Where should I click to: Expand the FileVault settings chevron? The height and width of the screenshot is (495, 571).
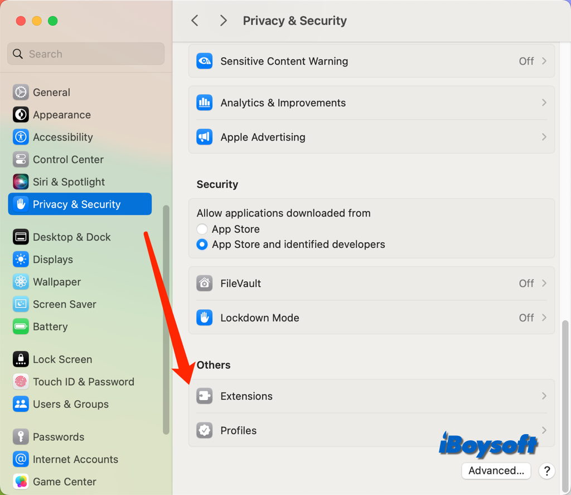point(543,283)
